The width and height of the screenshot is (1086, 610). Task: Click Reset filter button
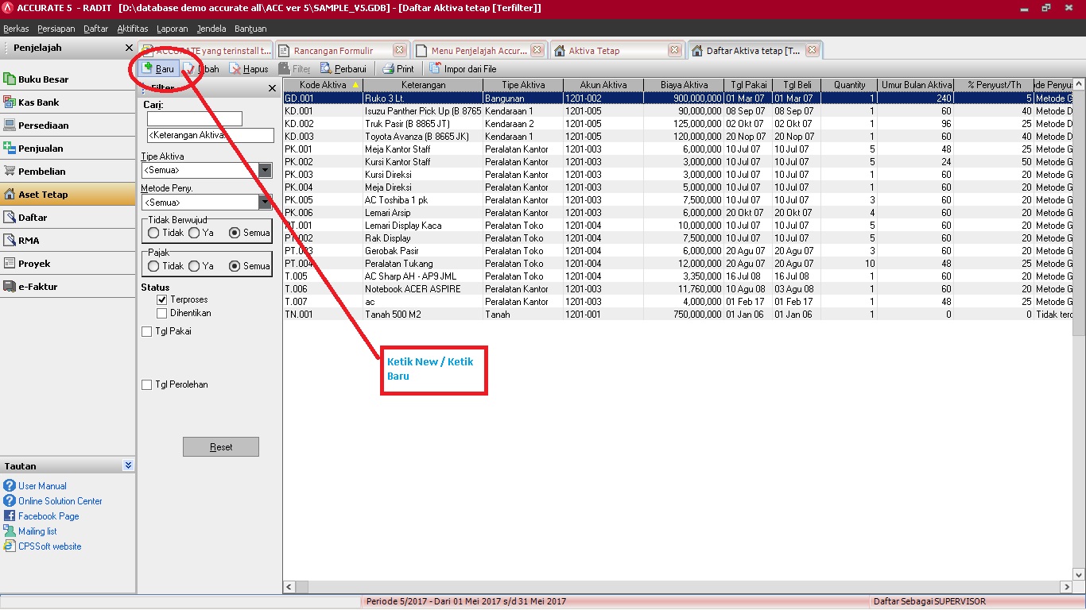221,447
